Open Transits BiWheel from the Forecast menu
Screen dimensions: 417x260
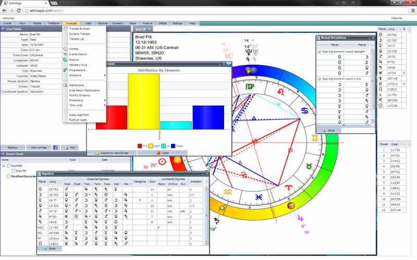(x=80, y=29)
